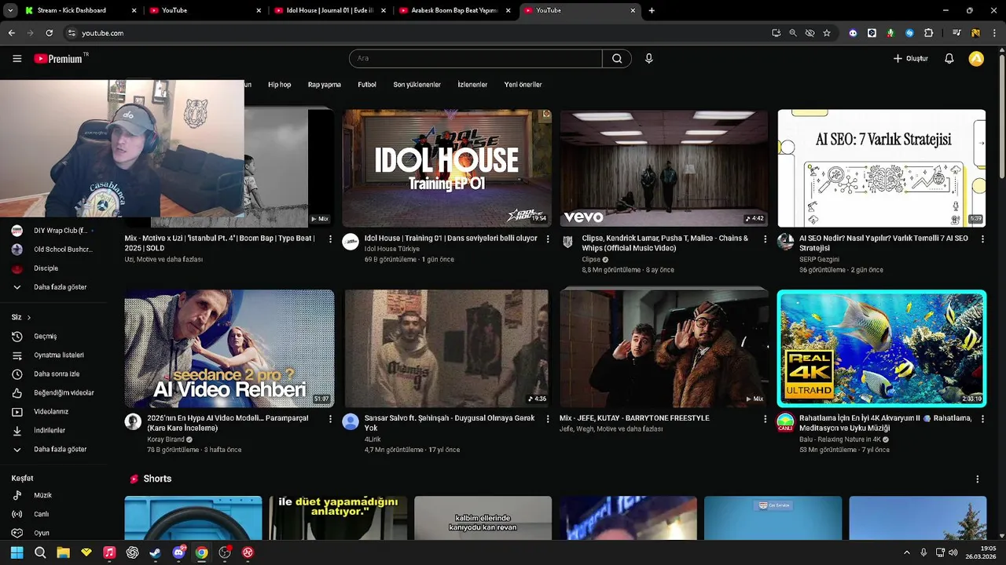
Task: Open the Windows Start menu
Action: [17, 552]
